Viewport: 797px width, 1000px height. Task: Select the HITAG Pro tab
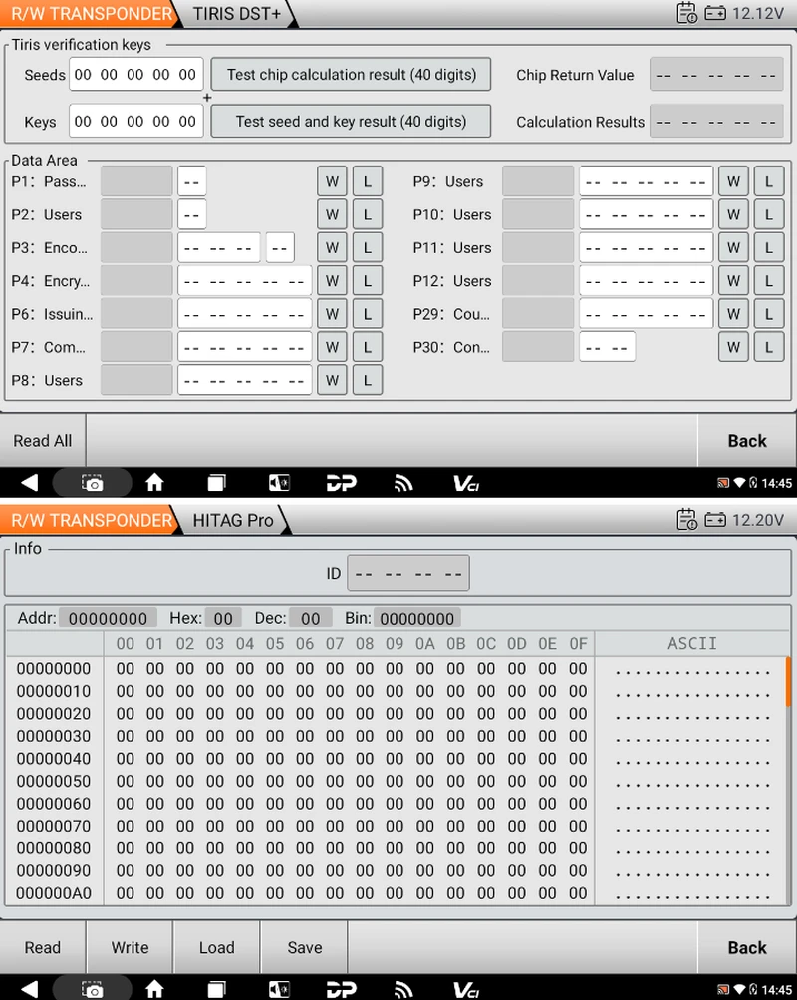point(233,520)
